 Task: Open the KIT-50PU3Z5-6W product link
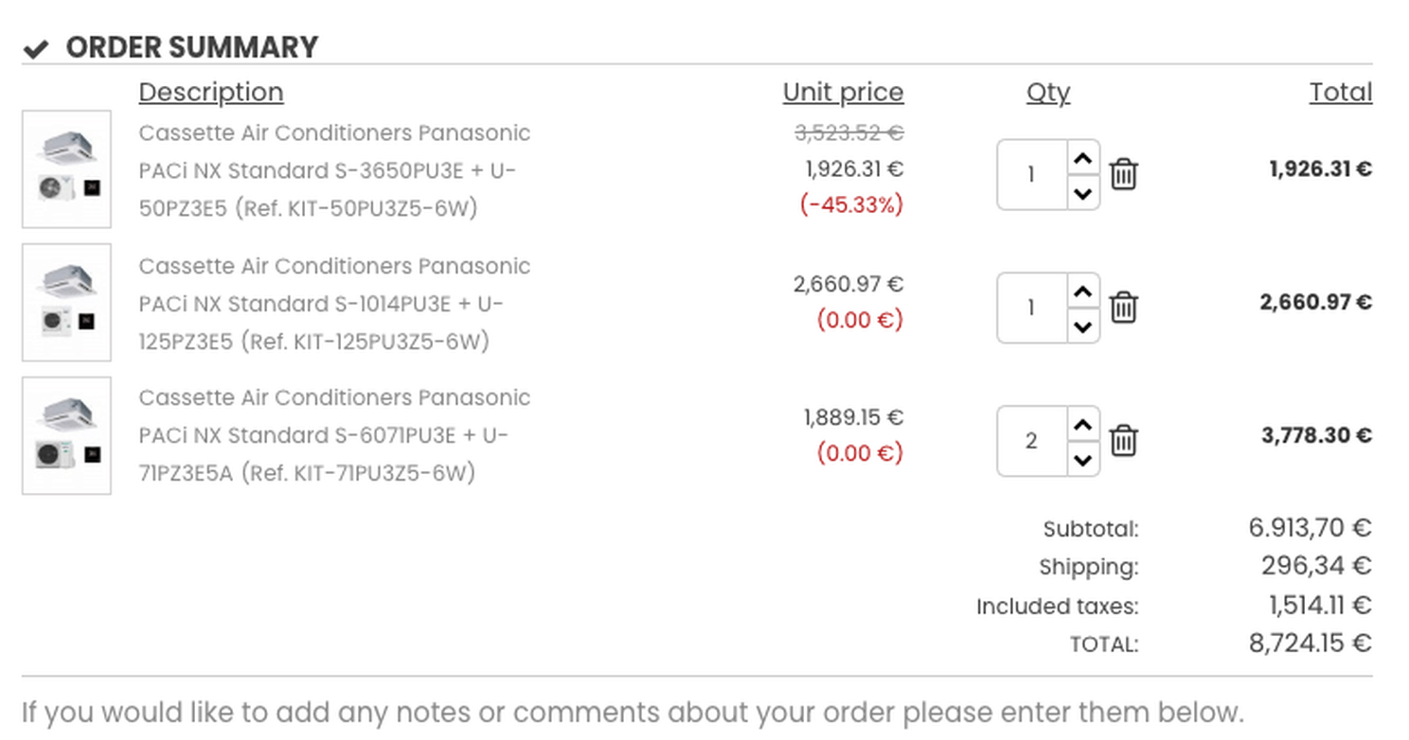point(333,170)
